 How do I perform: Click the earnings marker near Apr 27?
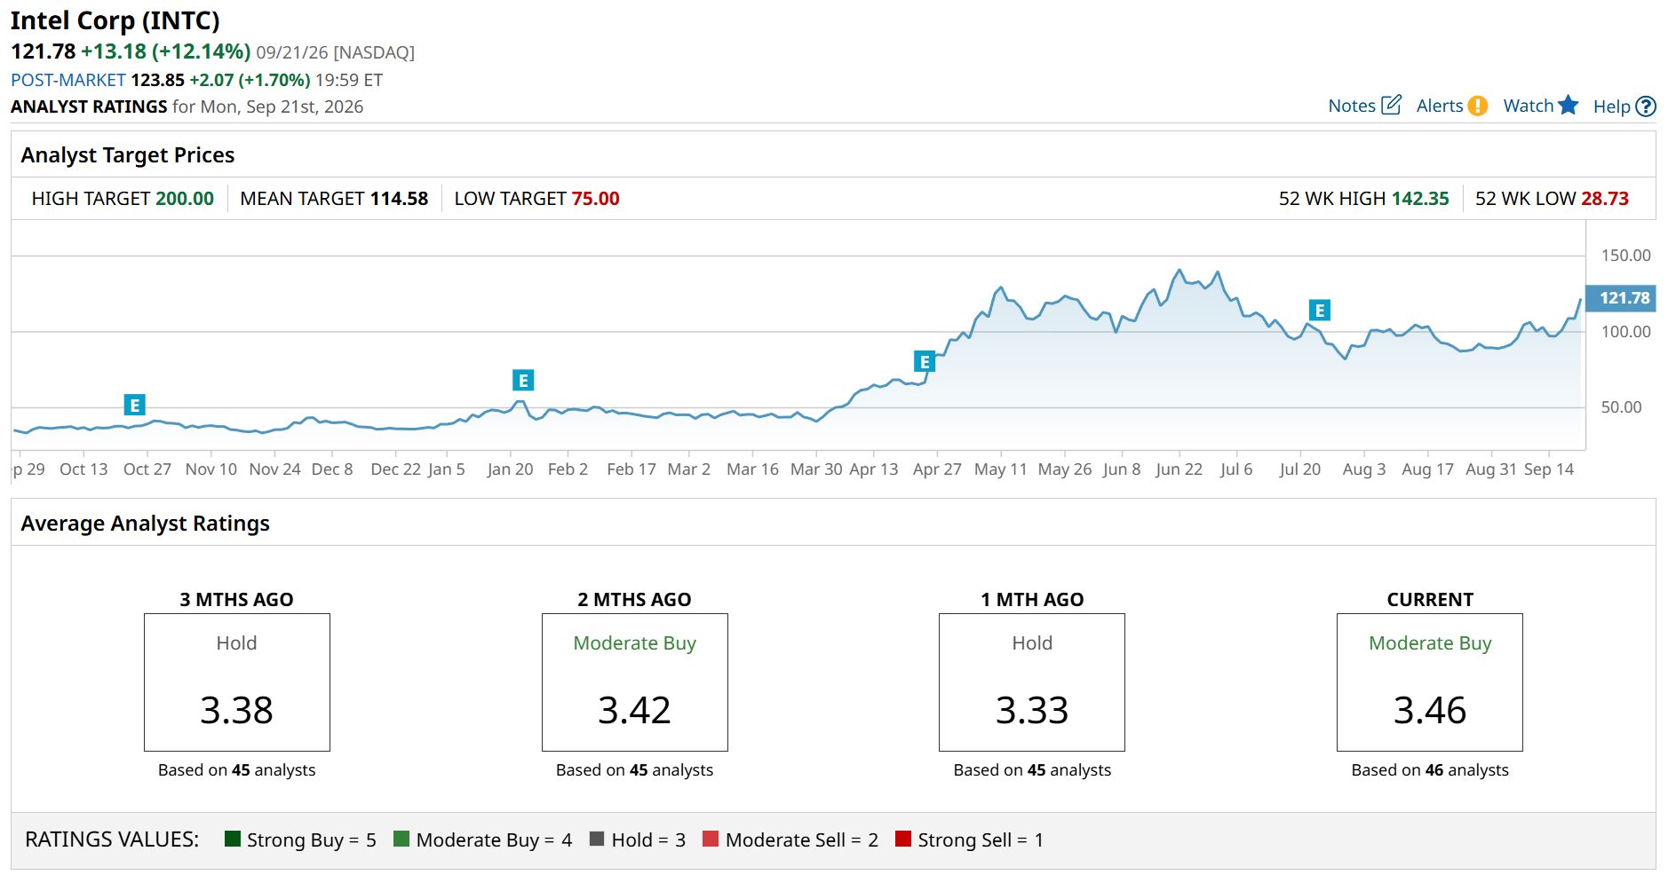pos(925,361)
